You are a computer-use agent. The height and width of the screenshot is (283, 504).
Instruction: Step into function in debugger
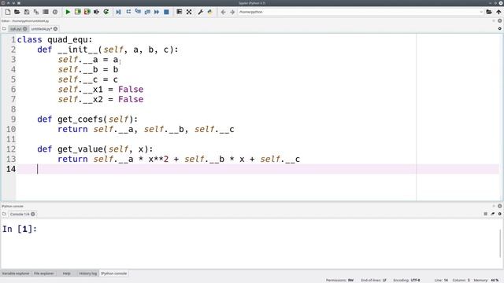point(138,12)
